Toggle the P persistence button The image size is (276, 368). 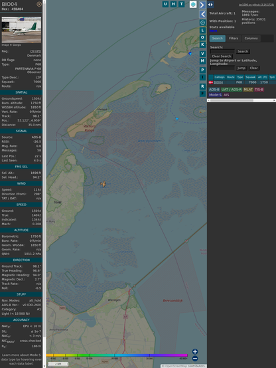[x=202, y=70]
